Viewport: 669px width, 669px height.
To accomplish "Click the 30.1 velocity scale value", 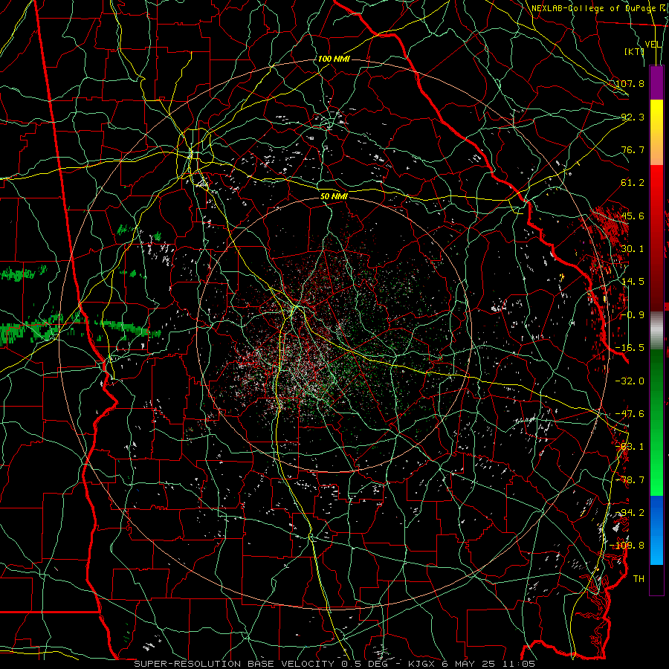I will pos(633,249).
